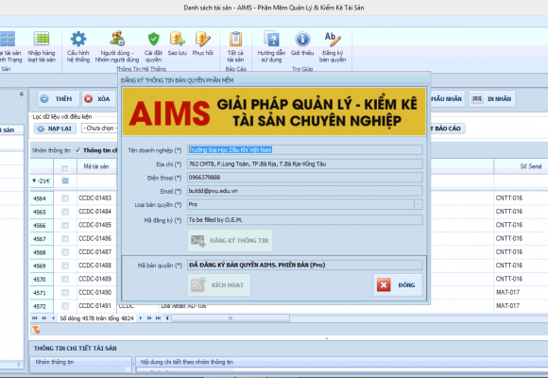Check row CCDC-01485 checkbox
548x378 pixels.
pyautogui.click(x=65, y=225)
